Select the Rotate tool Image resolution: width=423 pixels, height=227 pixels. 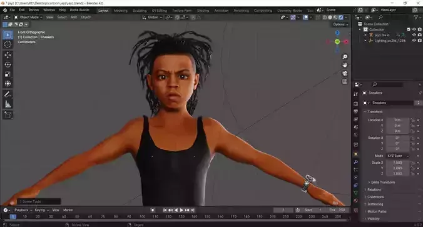click(8, 64)
